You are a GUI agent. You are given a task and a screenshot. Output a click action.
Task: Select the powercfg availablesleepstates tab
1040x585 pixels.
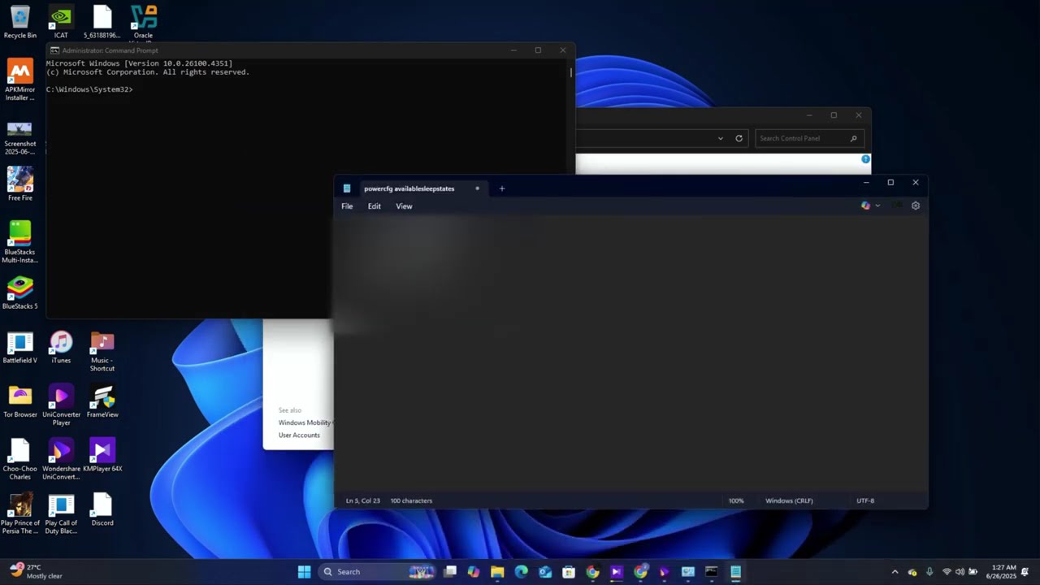[409, 188]
